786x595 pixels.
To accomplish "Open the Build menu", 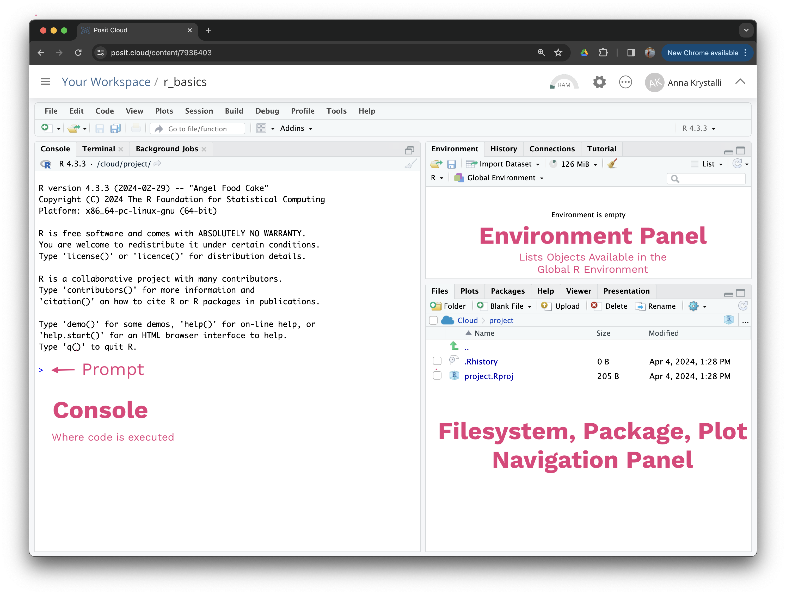I will coord(234,111).
